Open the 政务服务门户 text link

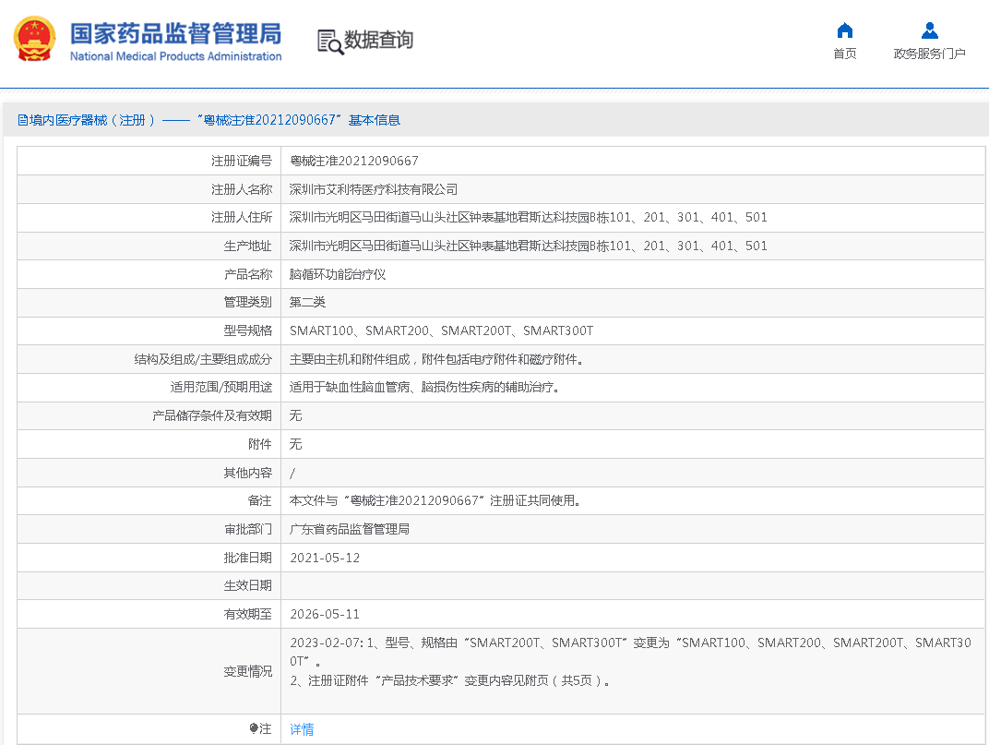pos(929,54)
